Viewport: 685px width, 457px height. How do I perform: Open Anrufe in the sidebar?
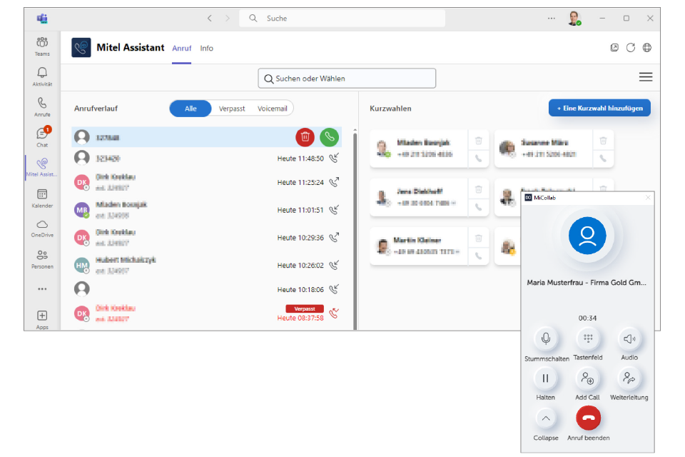point(42,107)
